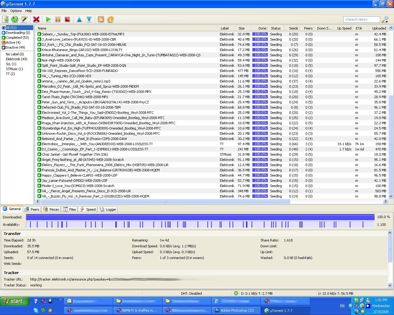This screenshot has width=394, height=315.
Task: Click the red Stop torrent icon
Action: 67,19
